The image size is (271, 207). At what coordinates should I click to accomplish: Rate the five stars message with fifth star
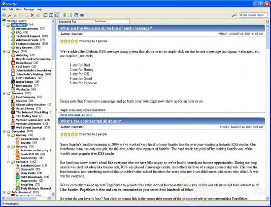coord(76,41)
